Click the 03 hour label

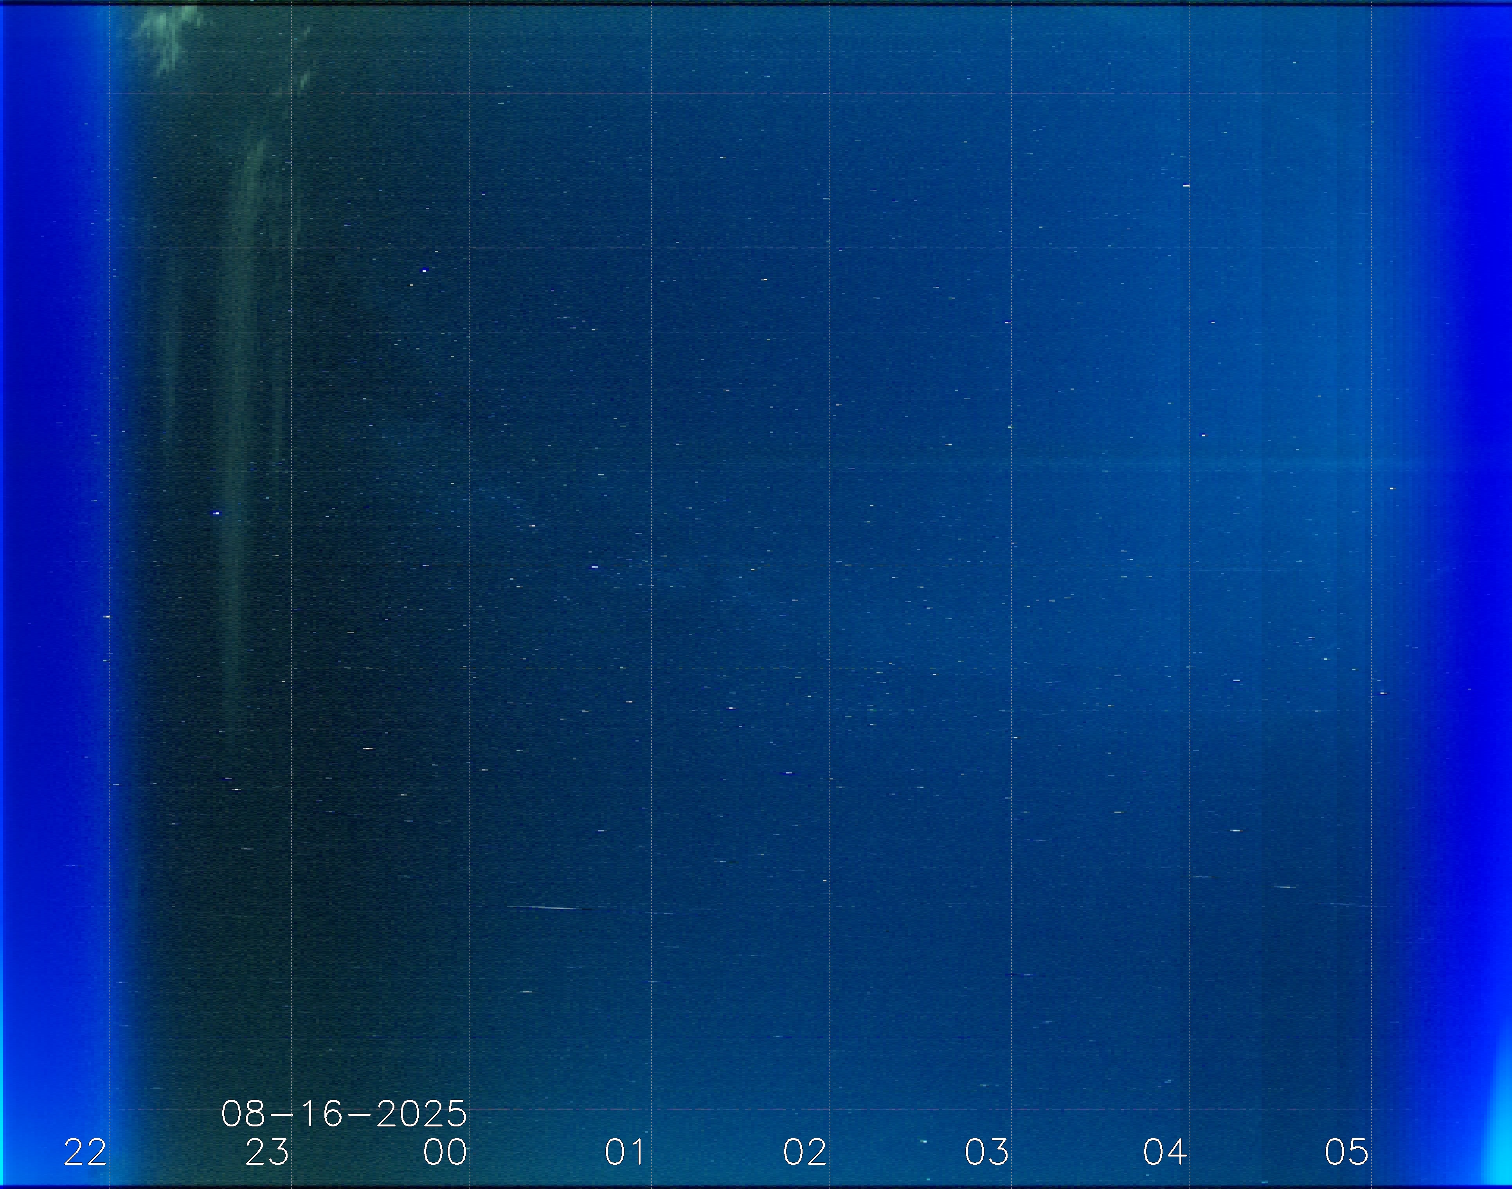pyautogui.click(x=986, y=1152)
